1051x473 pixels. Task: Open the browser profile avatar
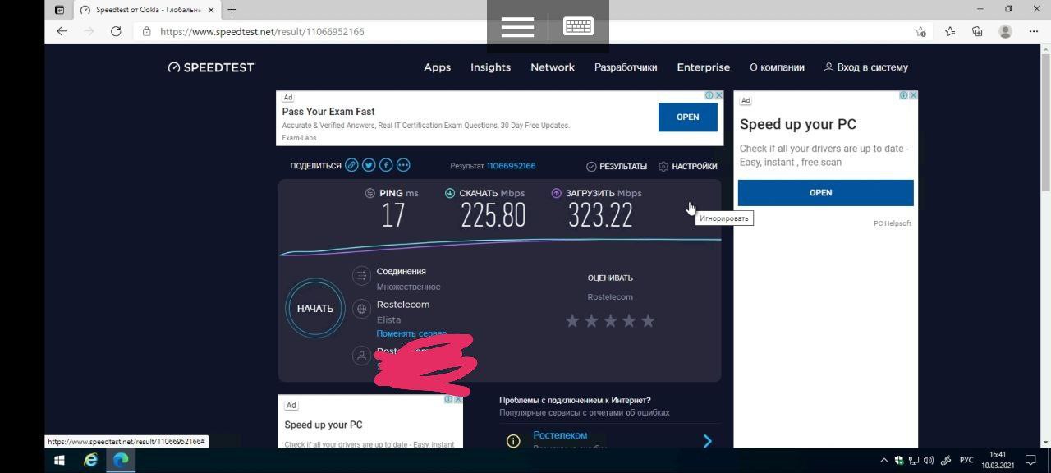click(1005, 31)
